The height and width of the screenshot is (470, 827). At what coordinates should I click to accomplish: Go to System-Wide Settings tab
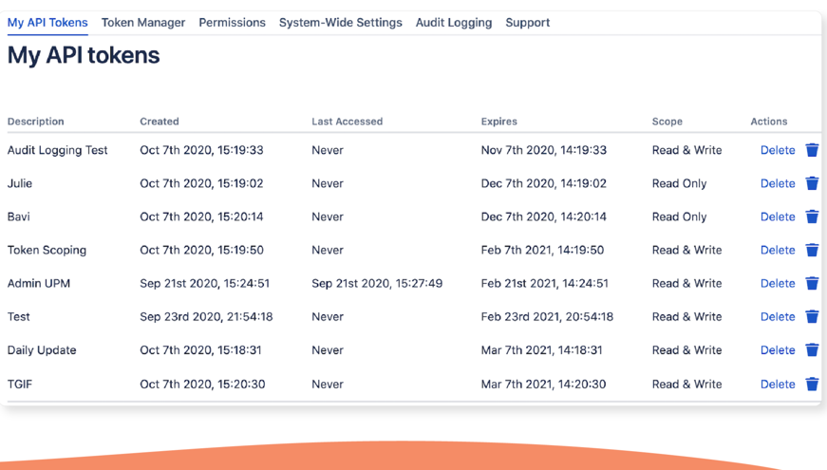340,23
